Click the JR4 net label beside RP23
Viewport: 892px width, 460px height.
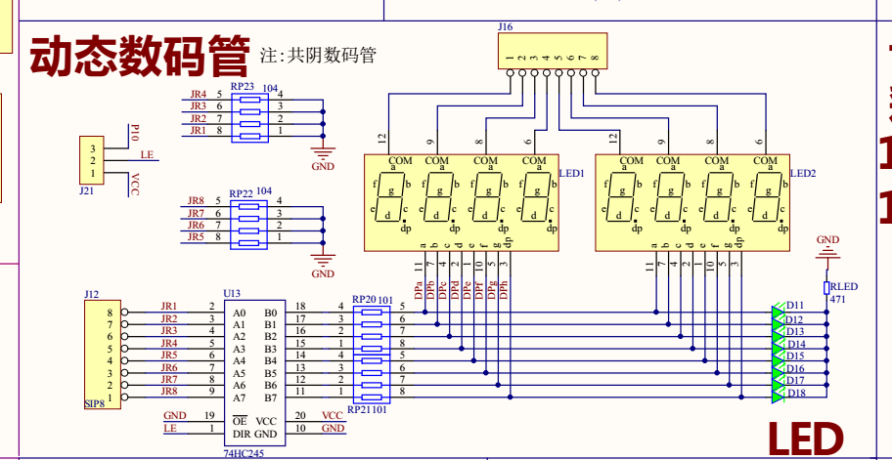pyautogui.click(x=199, y=94)
